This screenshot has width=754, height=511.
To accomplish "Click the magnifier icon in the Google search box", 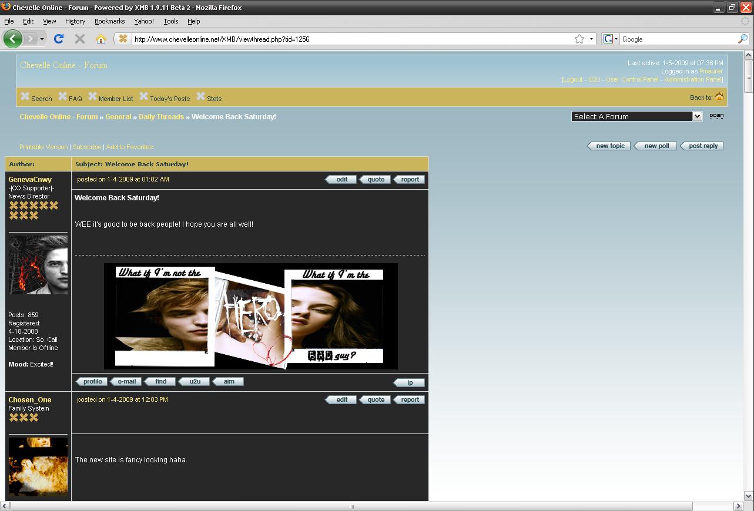I will tap(743, 39).
